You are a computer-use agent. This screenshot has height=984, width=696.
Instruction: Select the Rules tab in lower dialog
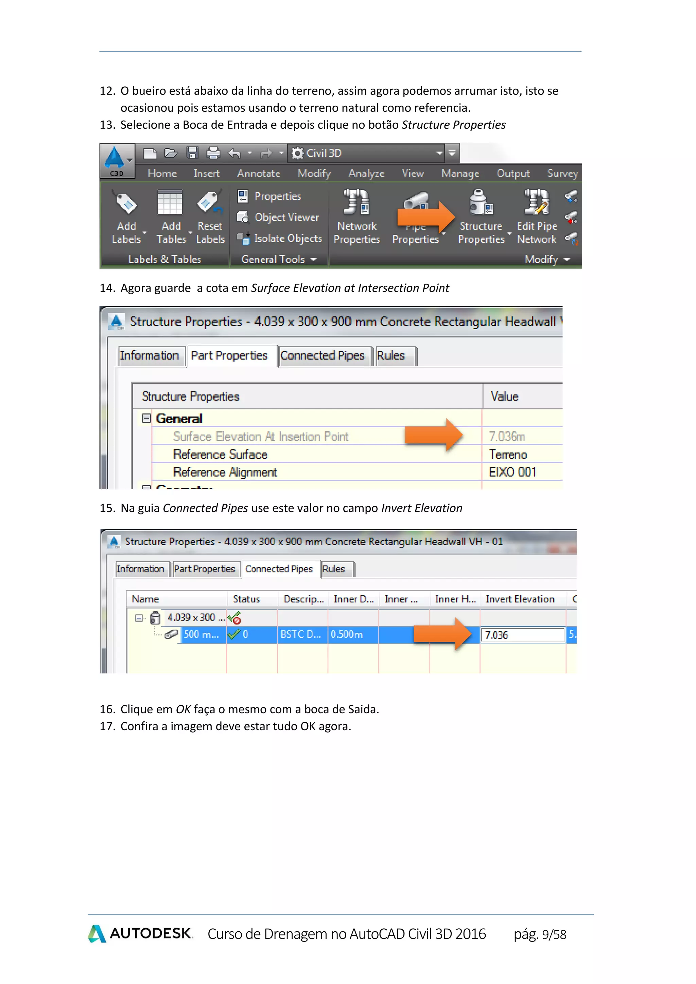point(333,569)
